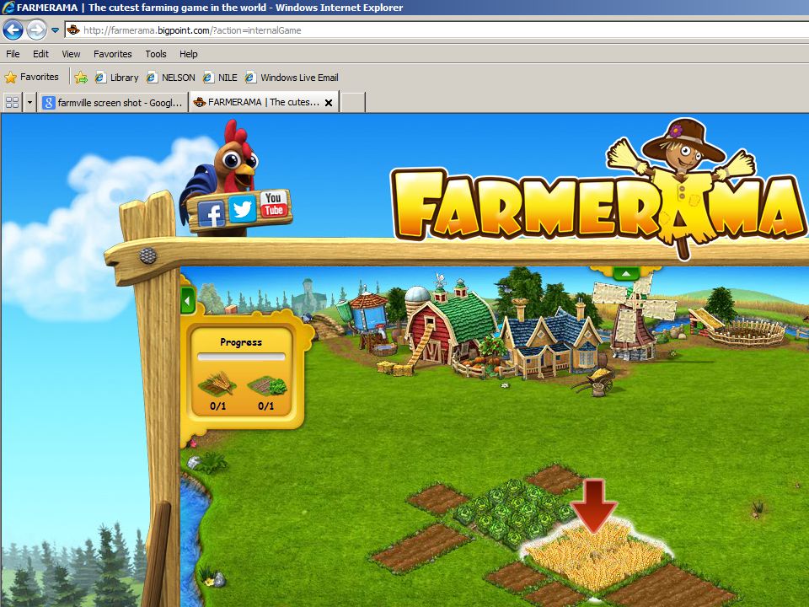
Task: Click the wheat quest icon
Action: click(217, 384)
